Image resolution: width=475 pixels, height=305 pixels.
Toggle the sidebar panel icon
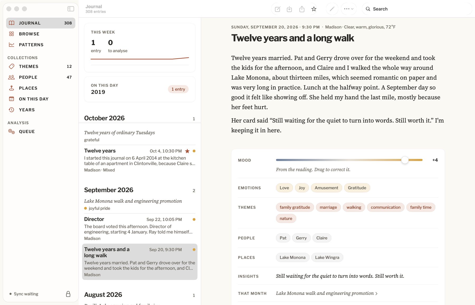pyautogui.click(x=71, y=9)
